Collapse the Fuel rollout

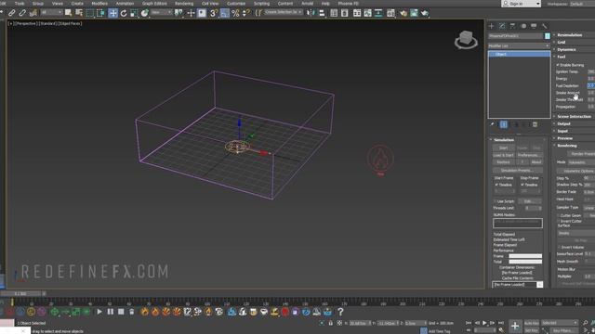561,57
